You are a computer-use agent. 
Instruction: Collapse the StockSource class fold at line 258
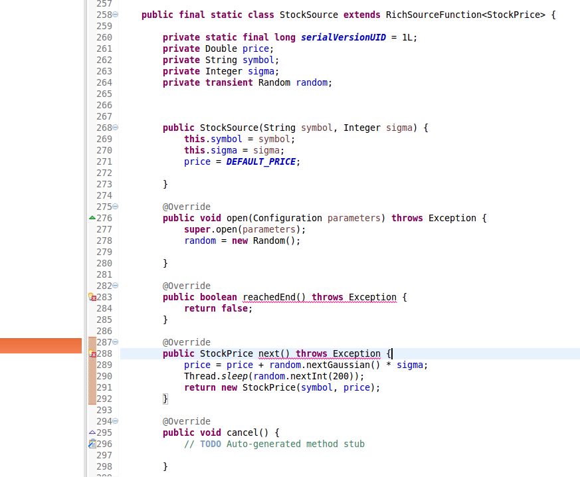tap(116, 15)
